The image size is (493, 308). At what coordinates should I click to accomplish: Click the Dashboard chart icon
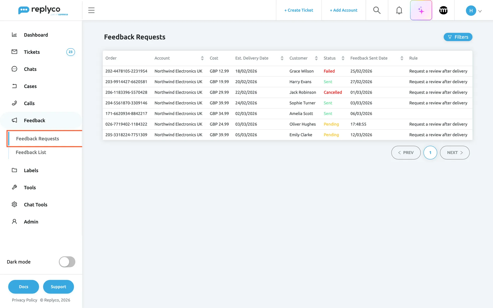(x=14, y=35)
